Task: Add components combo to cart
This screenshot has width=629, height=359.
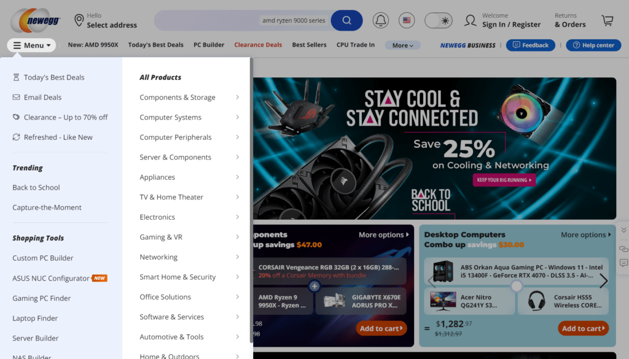Action: coord(381,328)
